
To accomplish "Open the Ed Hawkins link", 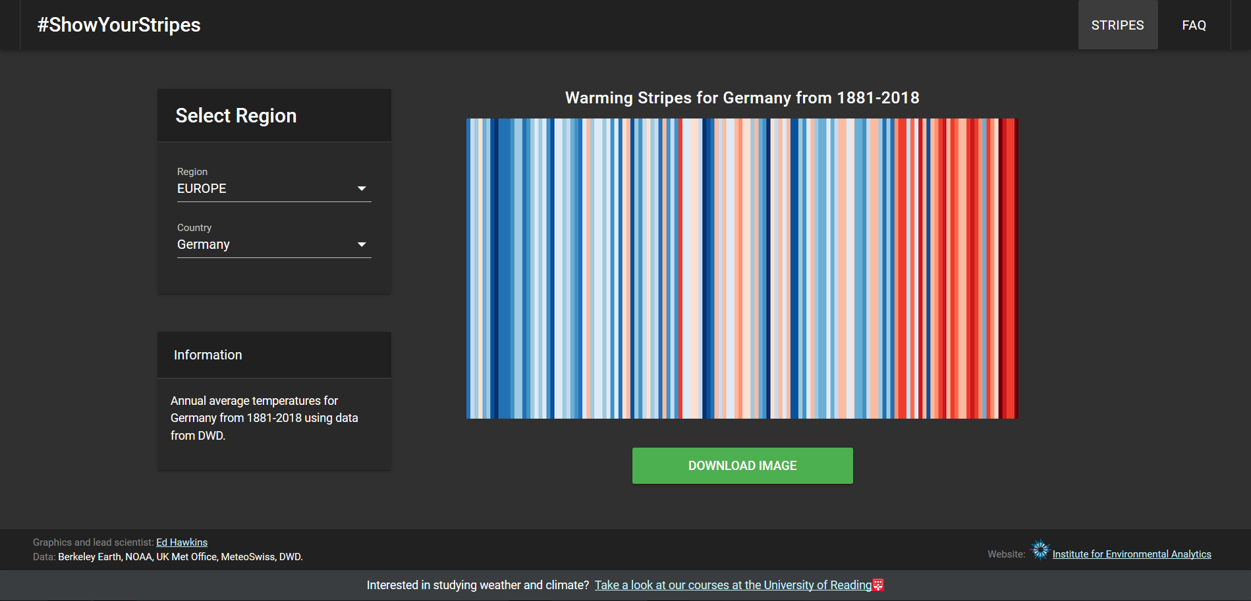I will click(182, 542).
